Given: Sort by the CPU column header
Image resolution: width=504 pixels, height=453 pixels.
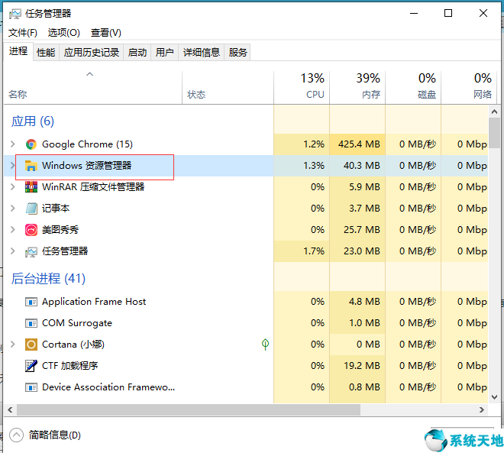Looking at the screenshot, I should [302, 88].
